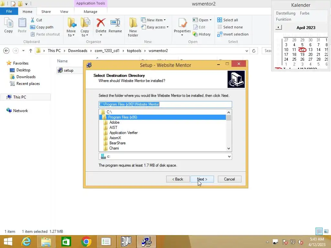Click the red Delete icon

click(101, 23)
